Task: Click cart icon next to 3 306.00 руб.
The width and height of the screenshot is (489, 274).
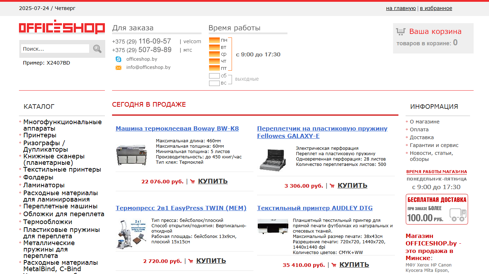Action: (x=332, y=186)
